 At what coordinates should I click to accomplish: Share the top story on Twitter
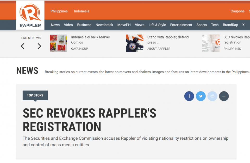point(201,96)
